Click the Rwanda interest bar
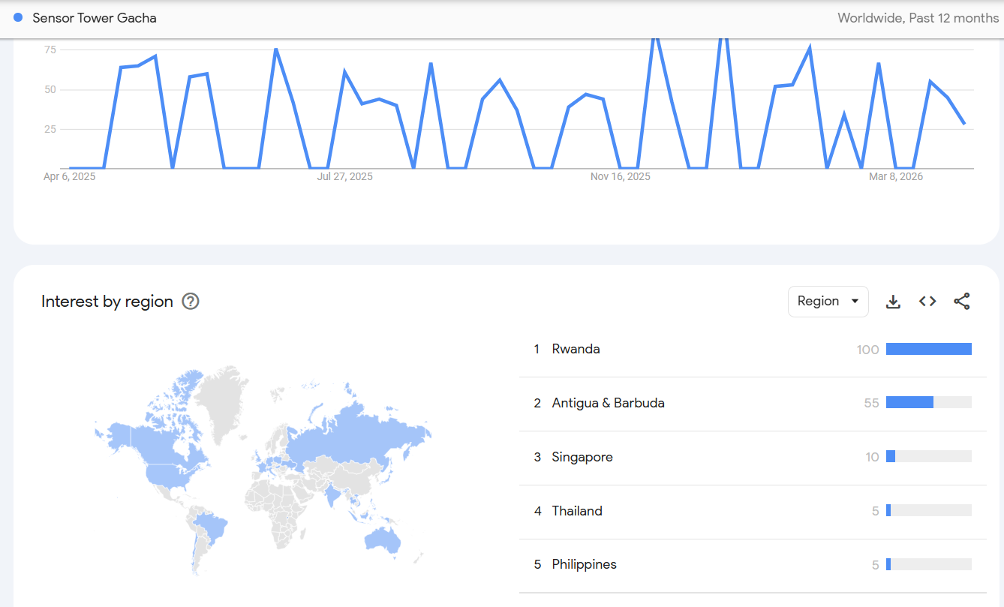The width and height of the screenshot is (1004, 607). pyautogui.click(x=929, y=349)
